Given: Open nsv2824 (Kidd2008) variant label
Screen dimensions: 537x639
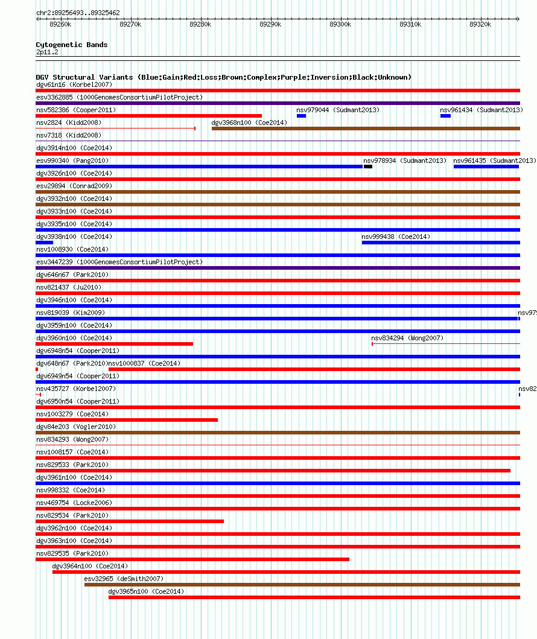Looking at the screenshot, I should point(69,122).
